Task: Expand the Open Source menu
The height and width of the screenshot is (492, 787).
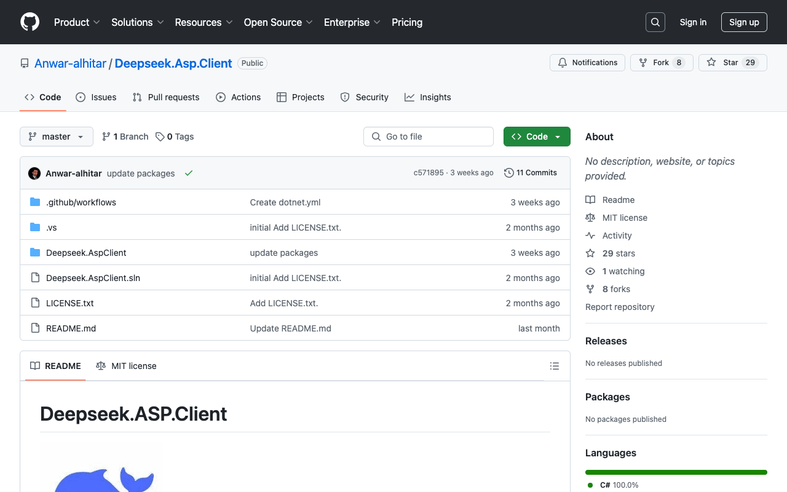Action: (279, 22)
